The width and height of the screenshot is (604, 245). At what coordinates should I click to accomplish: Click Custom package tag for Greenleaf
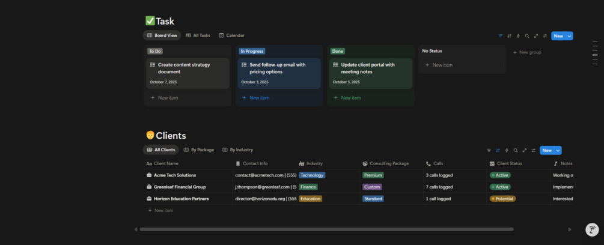(372, 187)
